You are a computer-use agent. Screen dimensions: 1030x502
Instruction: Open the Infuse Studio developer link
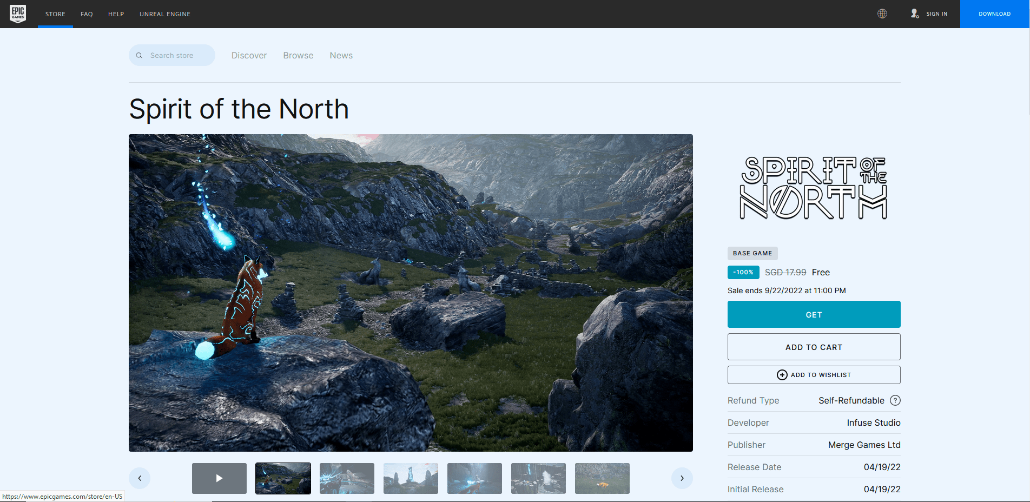tap(874, 422)
